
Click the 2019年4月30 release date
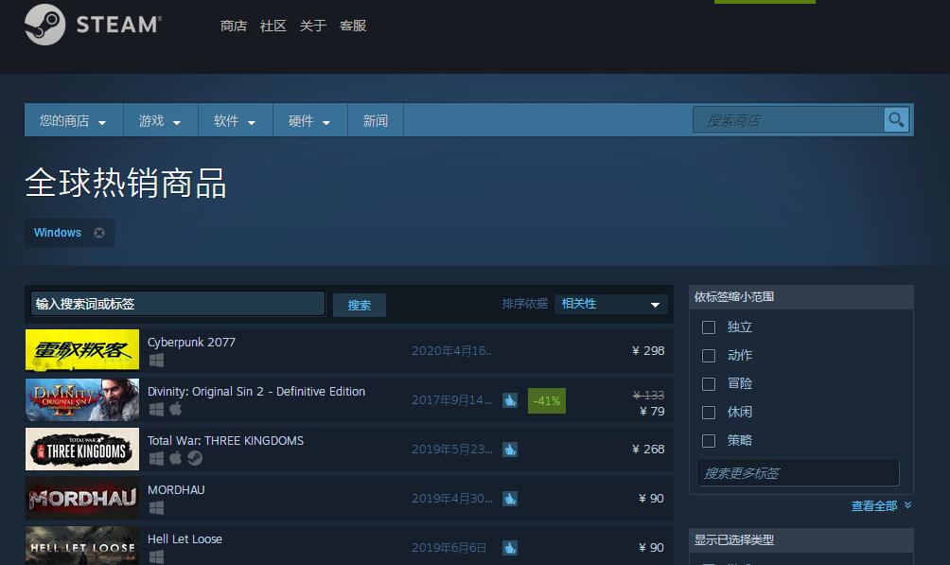452,499
